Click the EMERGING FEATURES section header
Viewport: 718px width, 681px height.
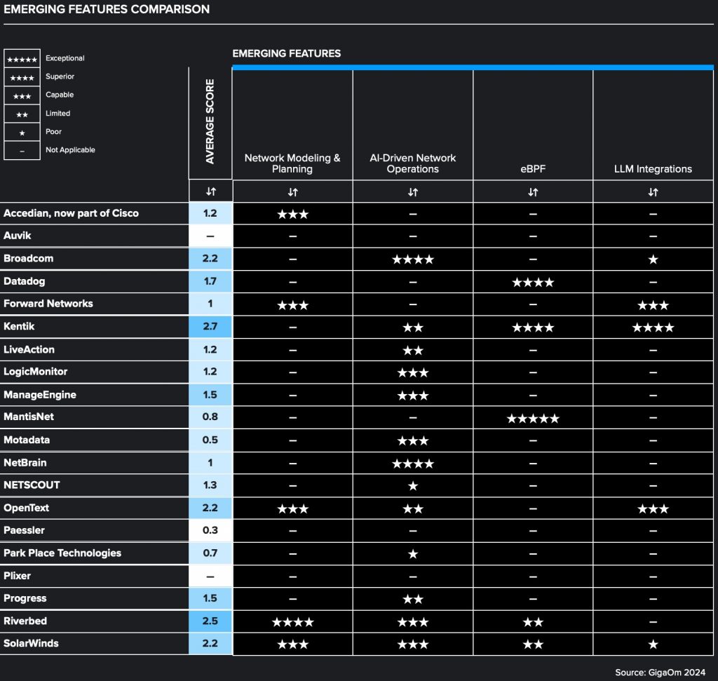285,53
